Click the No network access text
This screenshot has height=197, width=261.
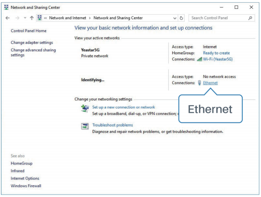point(219,77)
